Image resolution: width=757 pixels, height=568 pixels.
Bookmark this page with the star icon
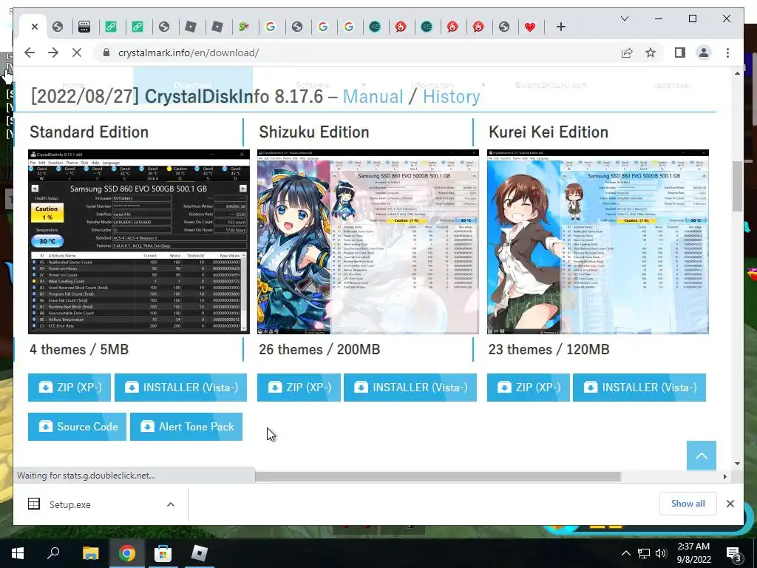(x=651, y=53)
